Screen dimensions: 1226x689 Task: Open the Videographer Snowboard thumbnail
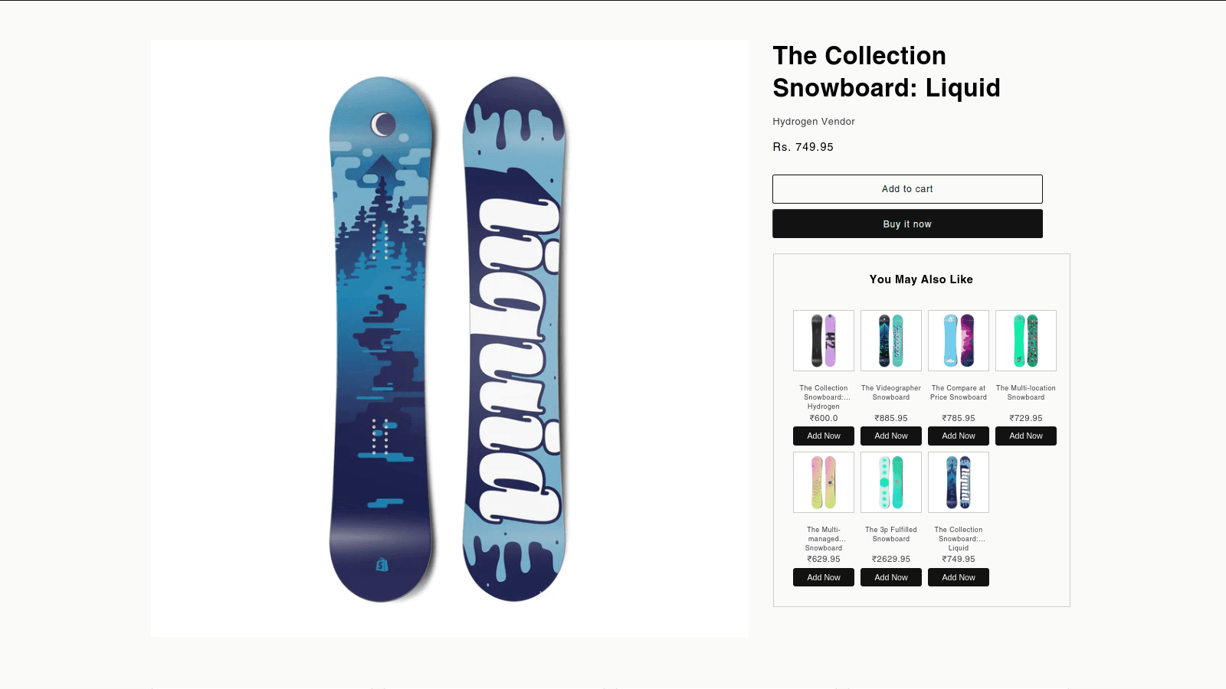coord(891,341)
